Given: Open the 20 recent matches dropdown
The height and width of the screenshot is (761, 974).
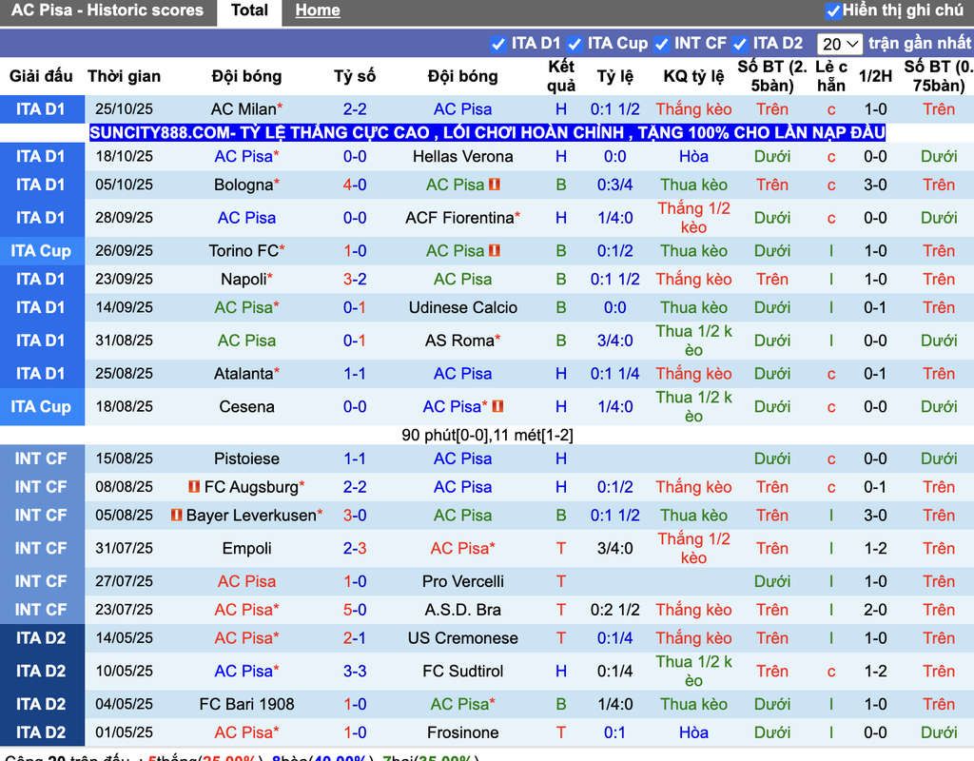Looking at the screenshot, I should click(x=839, y=44).
